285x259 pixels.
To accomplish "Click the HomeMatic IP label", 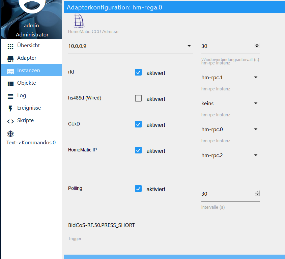I will (83, 150).
